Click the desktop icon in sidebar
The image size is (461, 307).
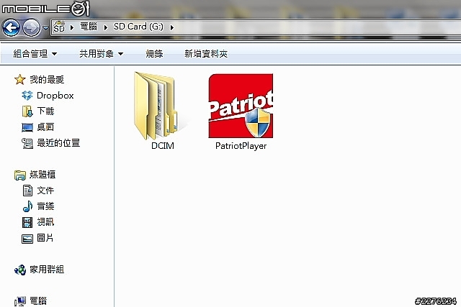tap(27, 127)
